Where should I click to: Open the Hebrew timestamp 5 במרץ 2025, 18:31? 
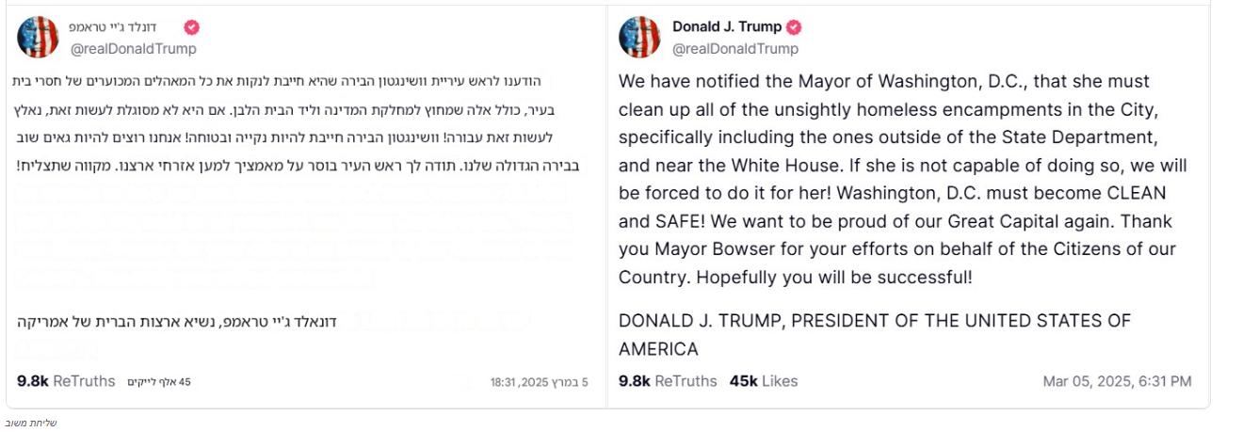click(539, 382)
